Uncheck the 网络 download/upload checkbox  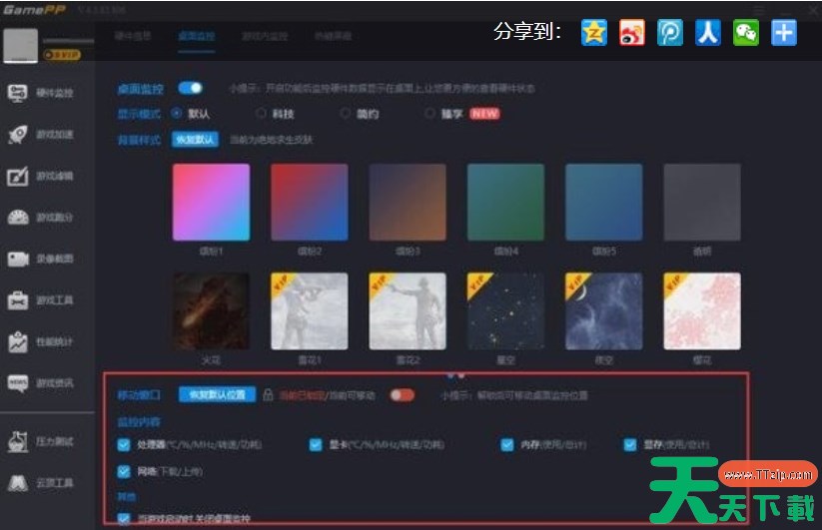tap(124, 471)
